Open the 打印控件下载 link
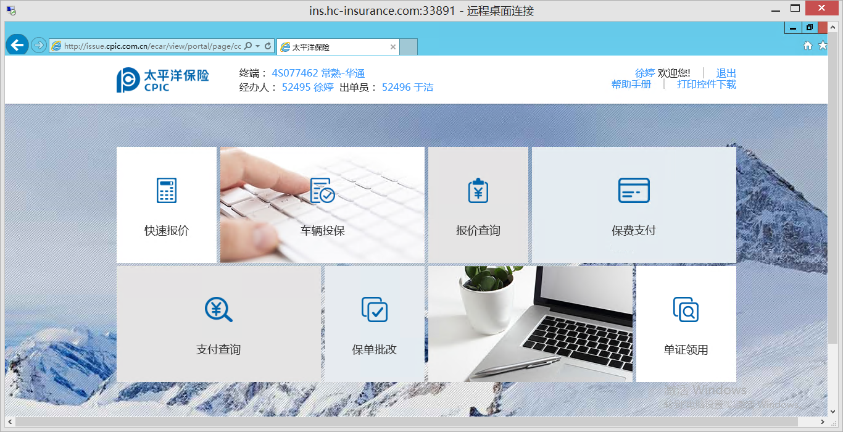The image size is (843, 432). pyautogui.click(x=707, y=85)
